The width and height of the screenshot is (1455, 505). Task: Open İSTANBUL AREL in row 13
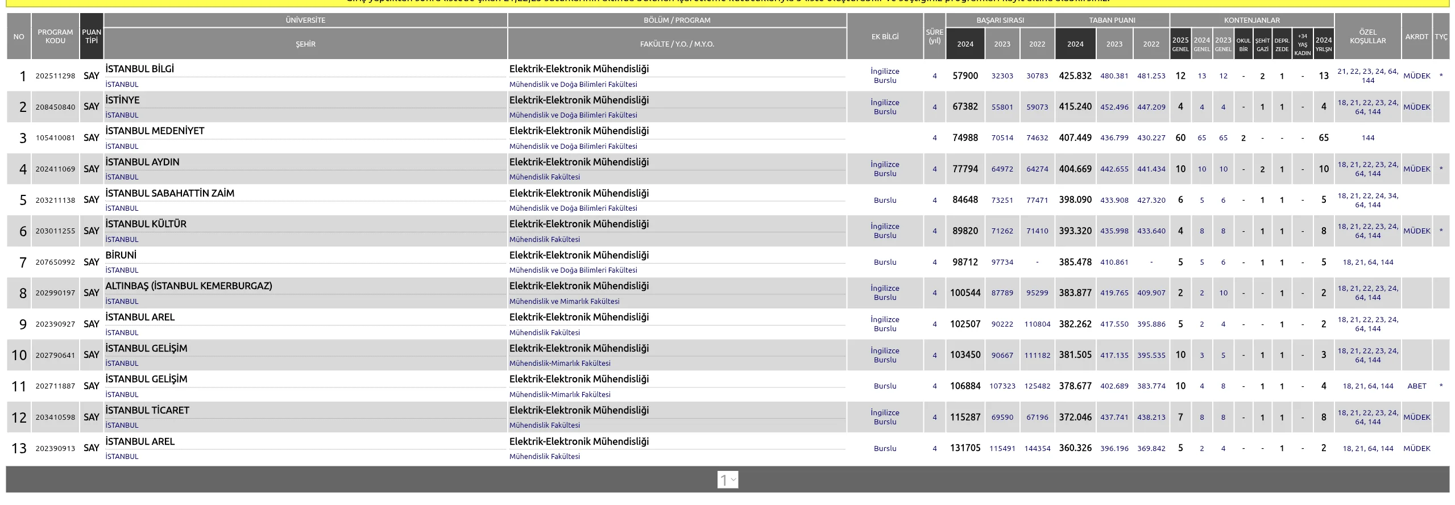point(140,441)
